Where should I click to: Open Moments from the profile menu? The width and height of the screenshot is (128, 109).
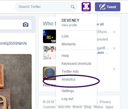pos(69,44)
